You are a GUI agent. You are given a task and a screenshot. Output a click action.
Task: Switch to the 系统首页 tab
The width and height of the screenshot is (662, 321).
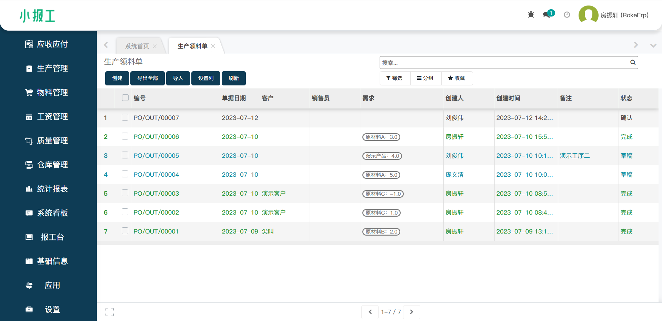click(x=137, y=46)
